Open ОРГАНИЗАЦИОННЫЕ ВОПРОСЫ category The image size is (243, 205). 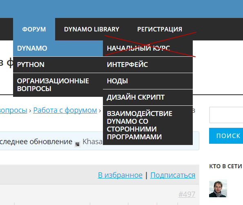pyautogui.click(x=58, y=85)
